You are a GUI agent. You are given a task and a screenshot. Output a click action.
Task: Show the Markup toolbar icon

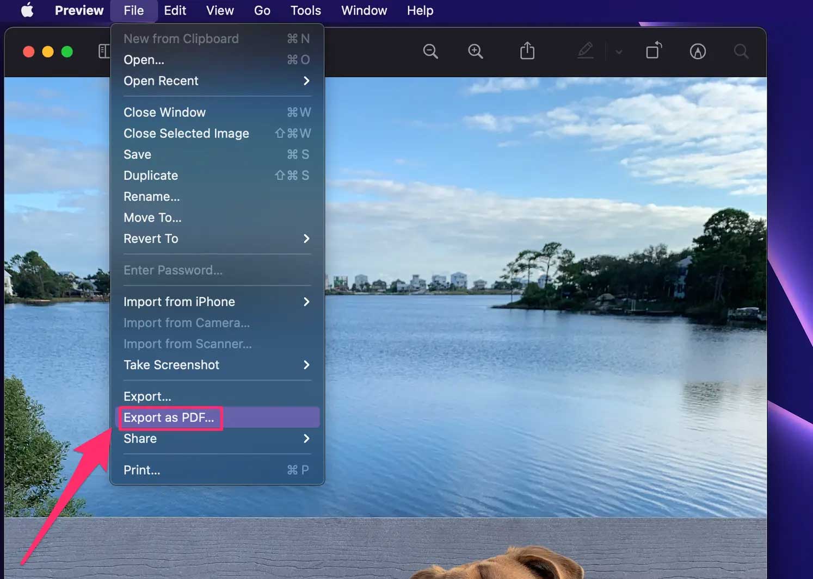click(x=698, y=52)
